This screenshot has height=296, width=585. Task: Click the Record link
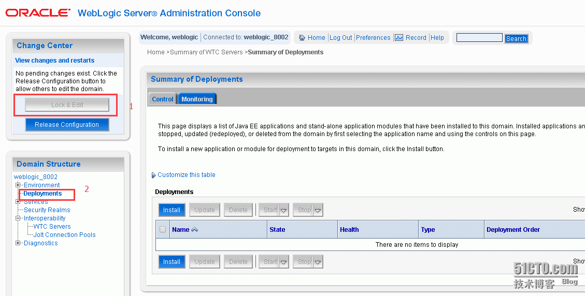(416, 38)
